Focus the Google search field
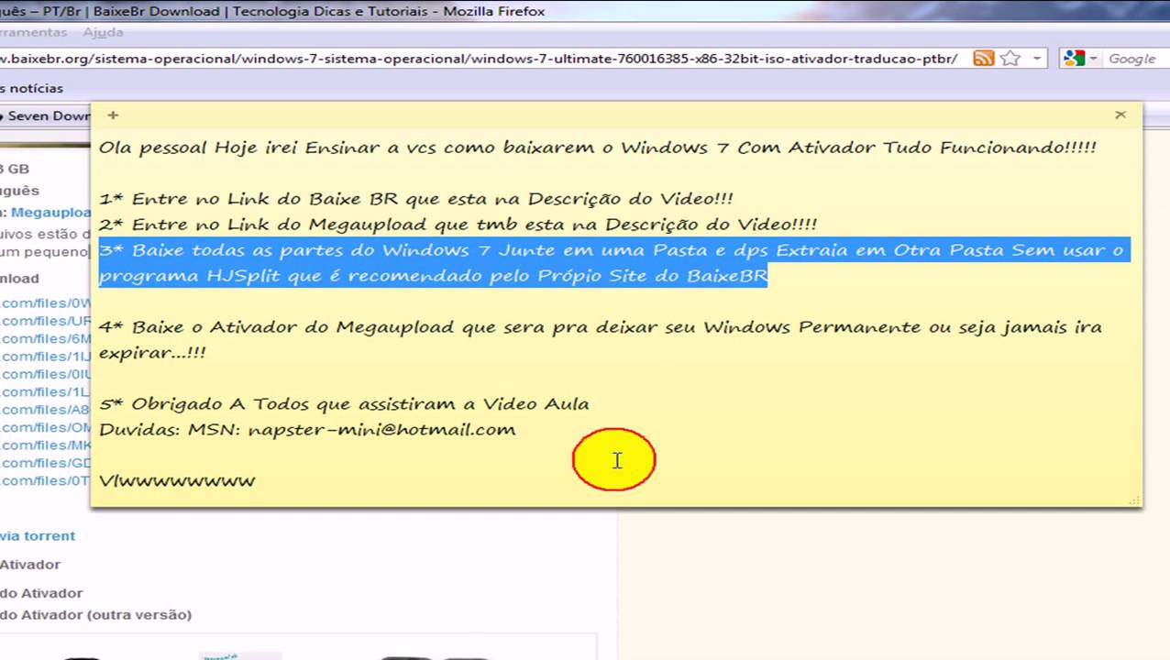This screenshot has height=660, width=1170. [1135, 58]
